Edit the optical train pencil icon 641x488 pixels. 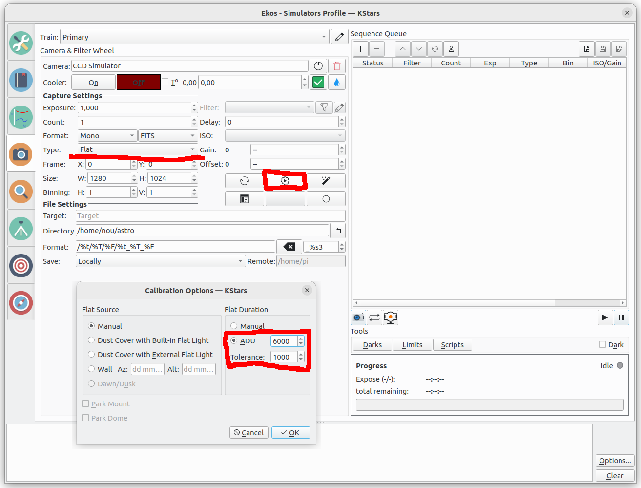pyautogui.click(x=339, y=37)
